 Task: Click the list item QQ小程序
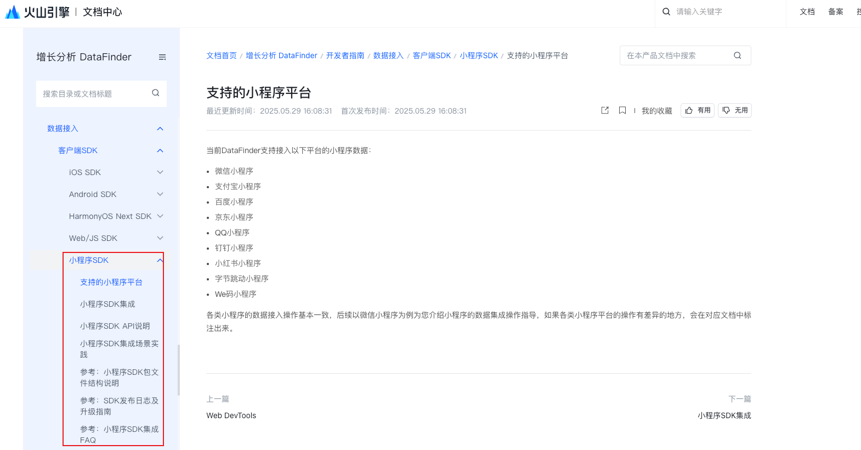[x=232, y=233]
